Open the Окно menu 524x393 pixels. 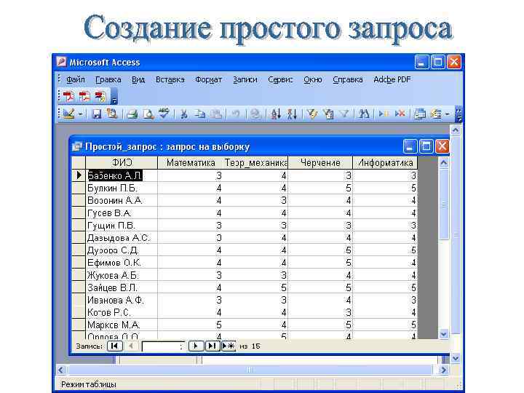pos(312,79)
